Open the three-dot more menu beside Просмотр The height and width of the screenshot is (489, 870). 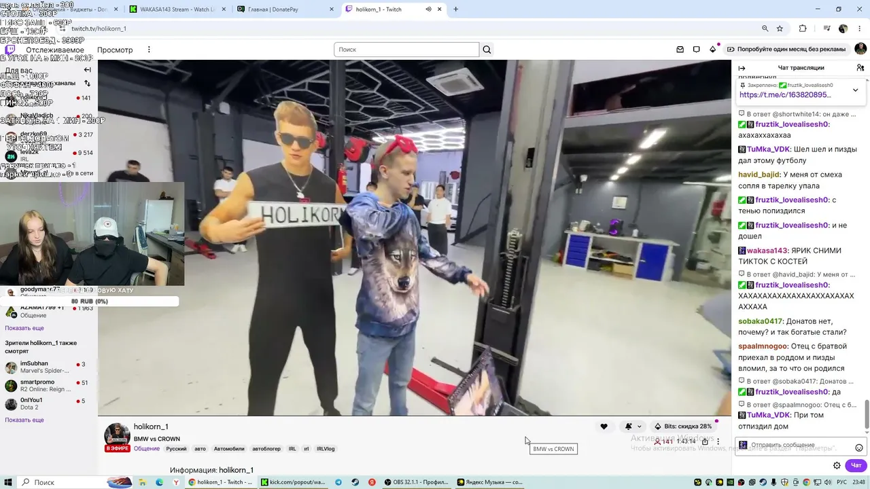149,50
